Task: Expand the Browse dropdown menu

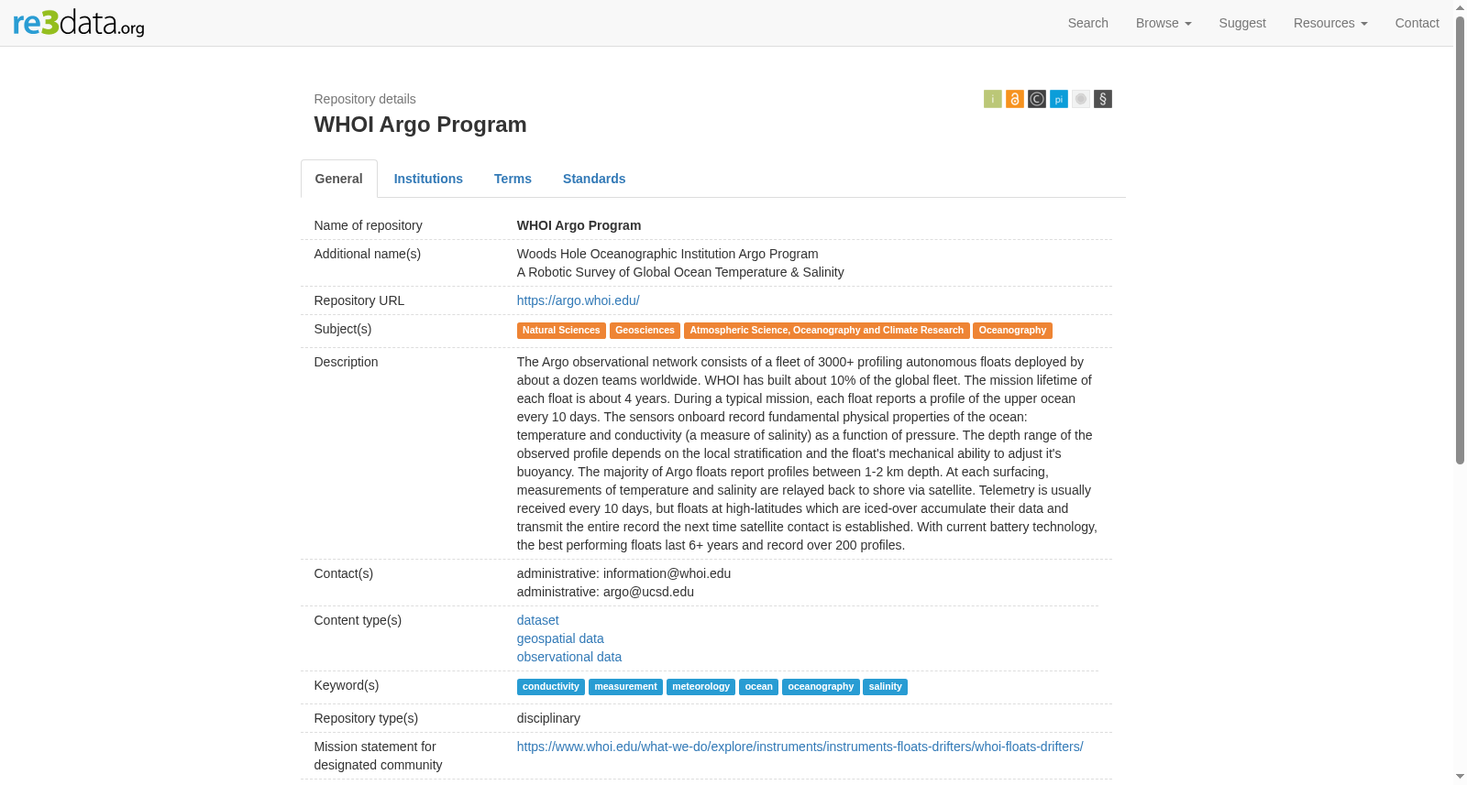Action: point(1163,23)
